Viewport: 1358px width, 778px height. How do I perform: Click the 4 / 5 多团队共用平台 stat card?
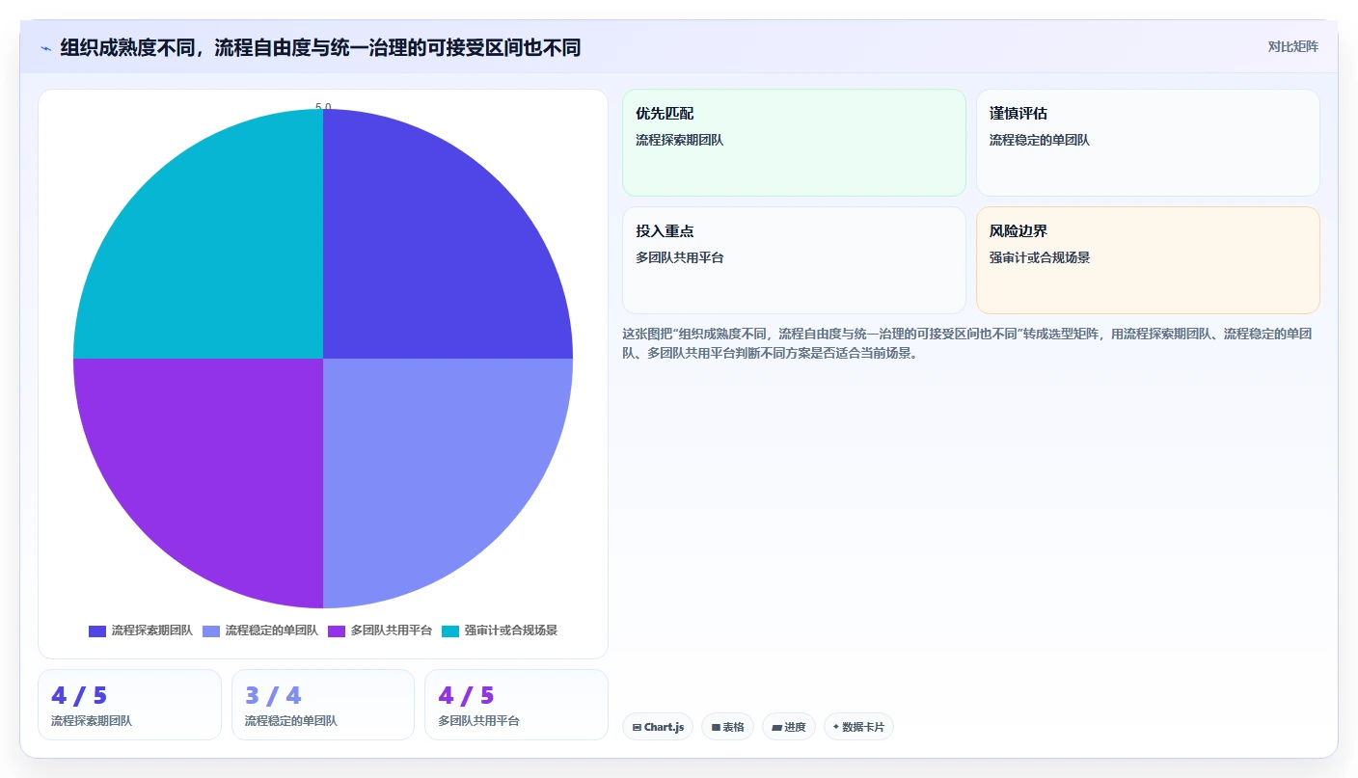click(516, 705)
